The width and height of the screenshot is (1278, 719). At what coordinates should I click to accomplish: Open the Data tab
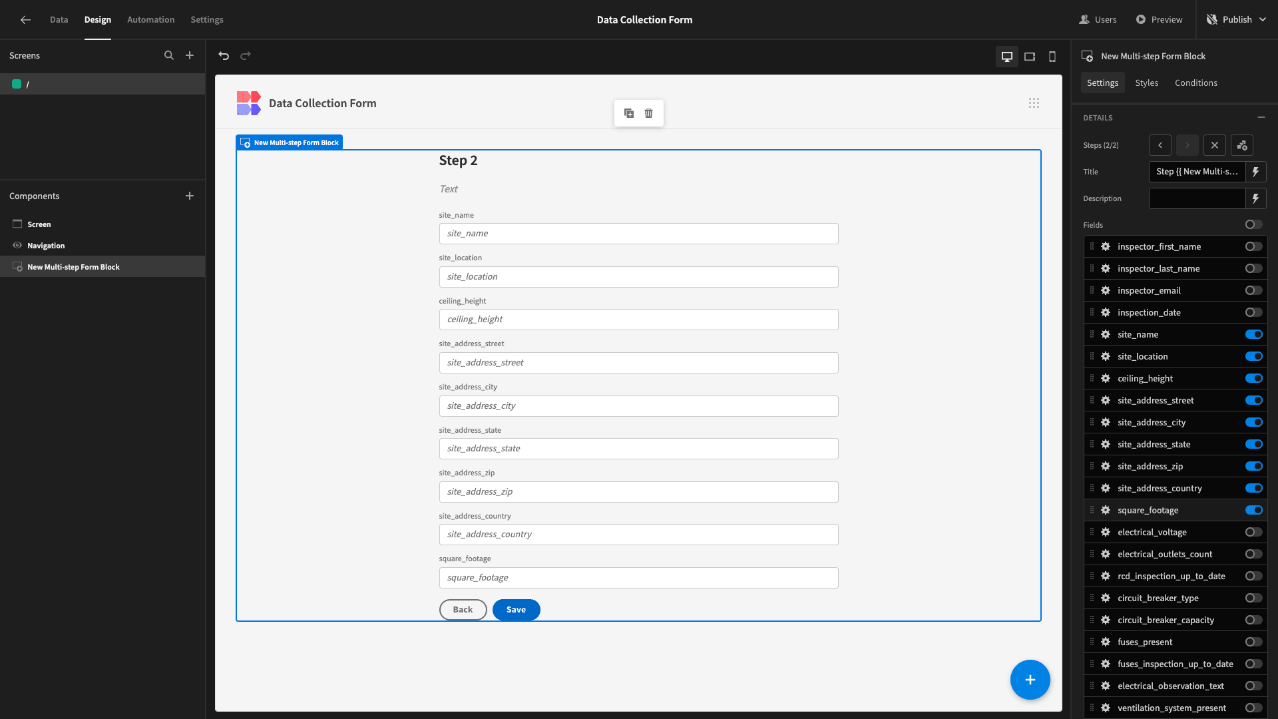coord(59,20)
